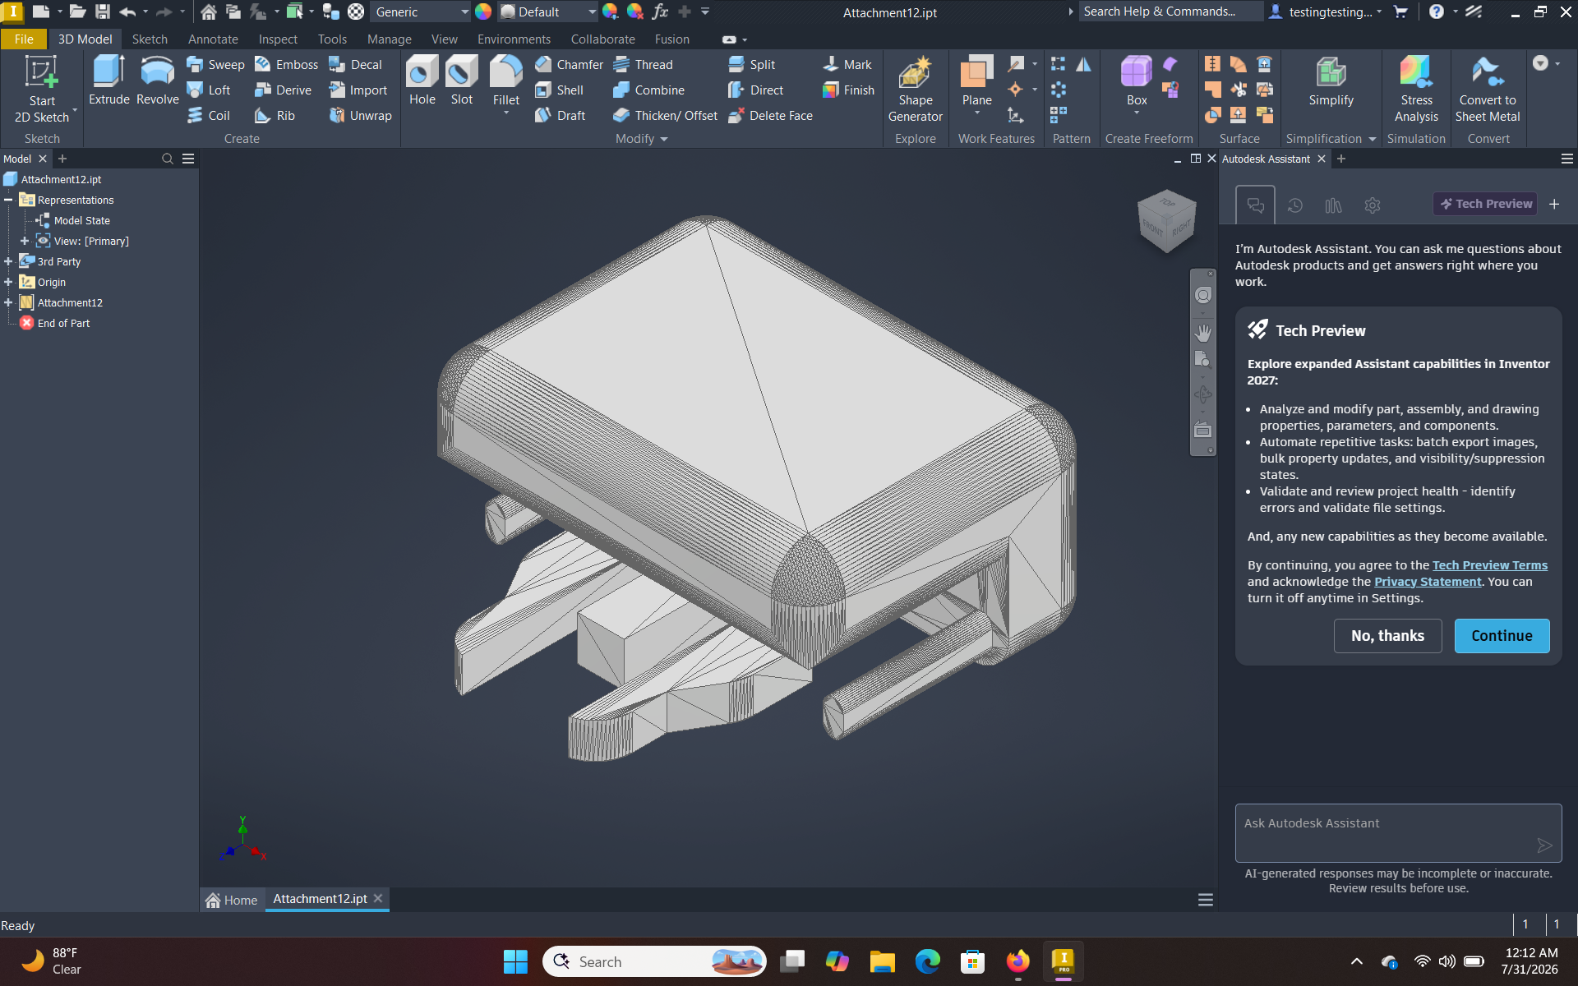Apply the Fillet tool

(506, 81)
